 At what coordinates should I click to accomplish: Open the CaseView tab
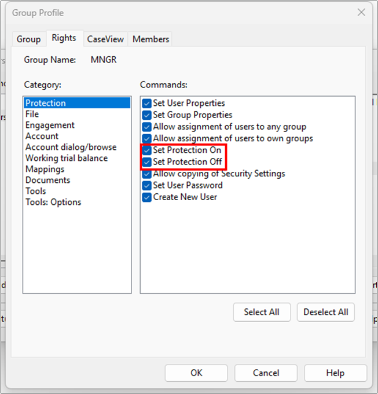point(105,39)
